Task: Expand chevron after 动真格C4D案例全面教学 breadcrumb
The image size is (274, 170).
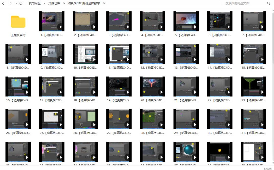Action: tap(104, 3)
